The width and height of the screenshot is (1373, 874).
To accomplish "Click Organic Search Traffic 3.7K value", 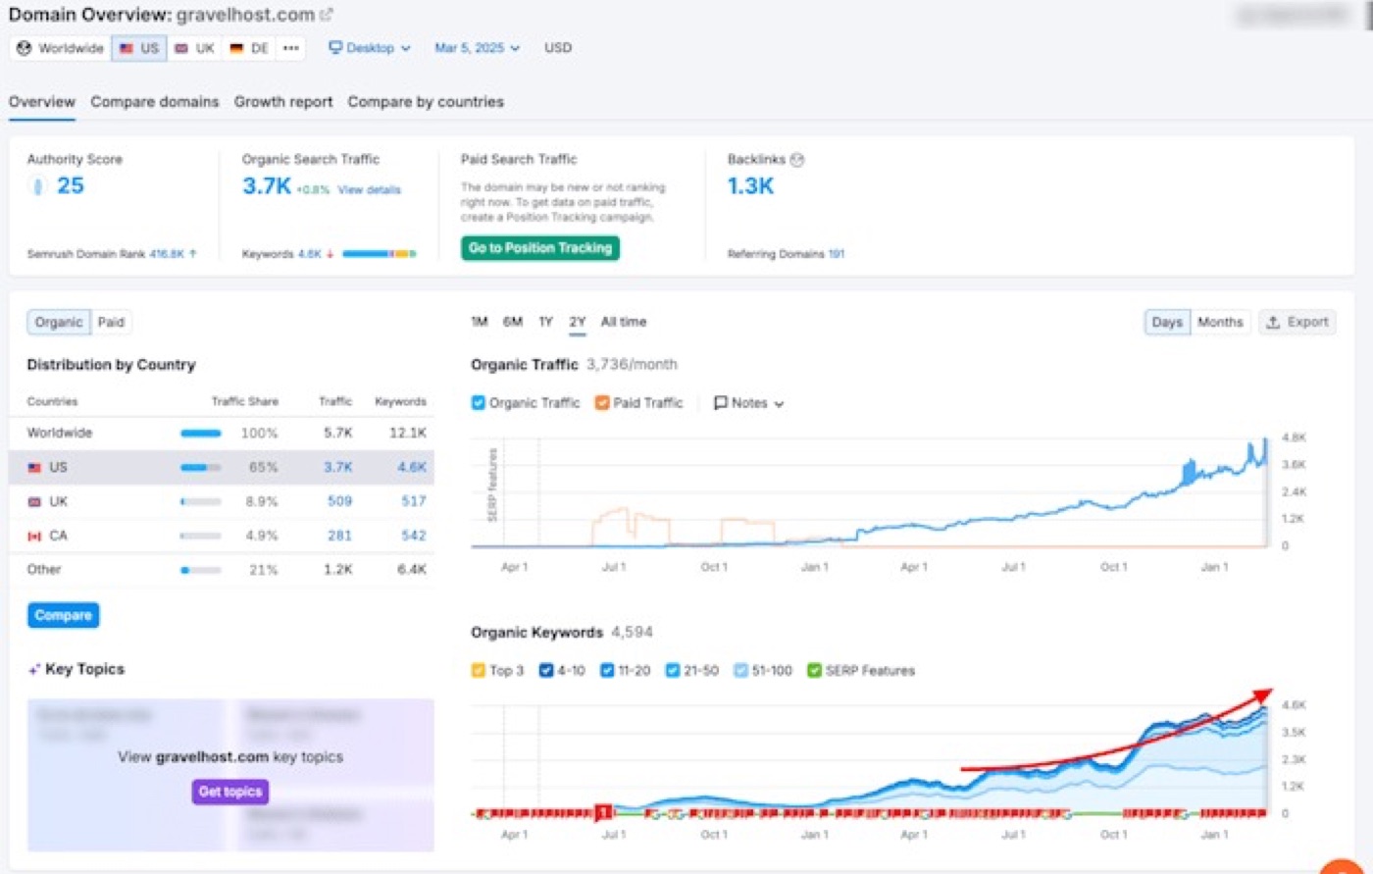I will pyautogui.click(x=267, y=185).
